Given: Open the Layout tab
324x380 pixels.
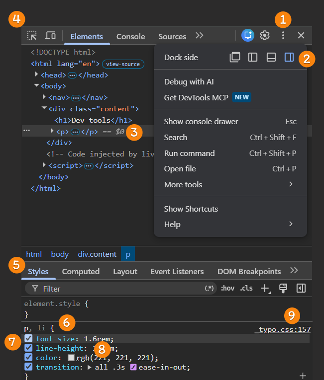Looking at the screenshot, I should click(125, 271).
